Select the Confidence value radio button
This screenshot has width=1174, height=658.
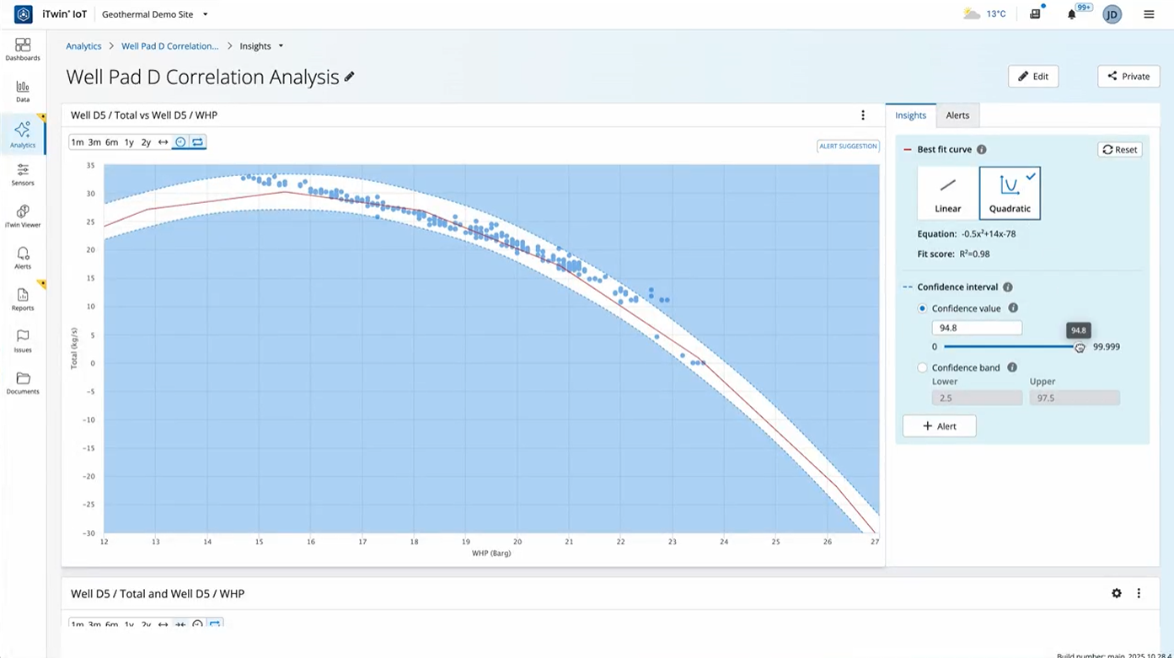pos(922,308)
